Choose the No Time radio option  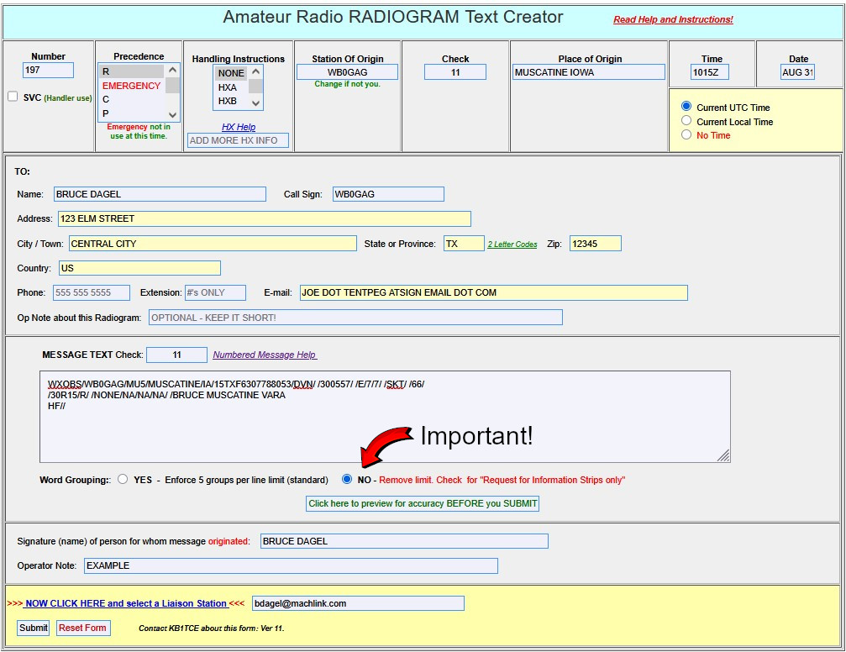[686, 134]
